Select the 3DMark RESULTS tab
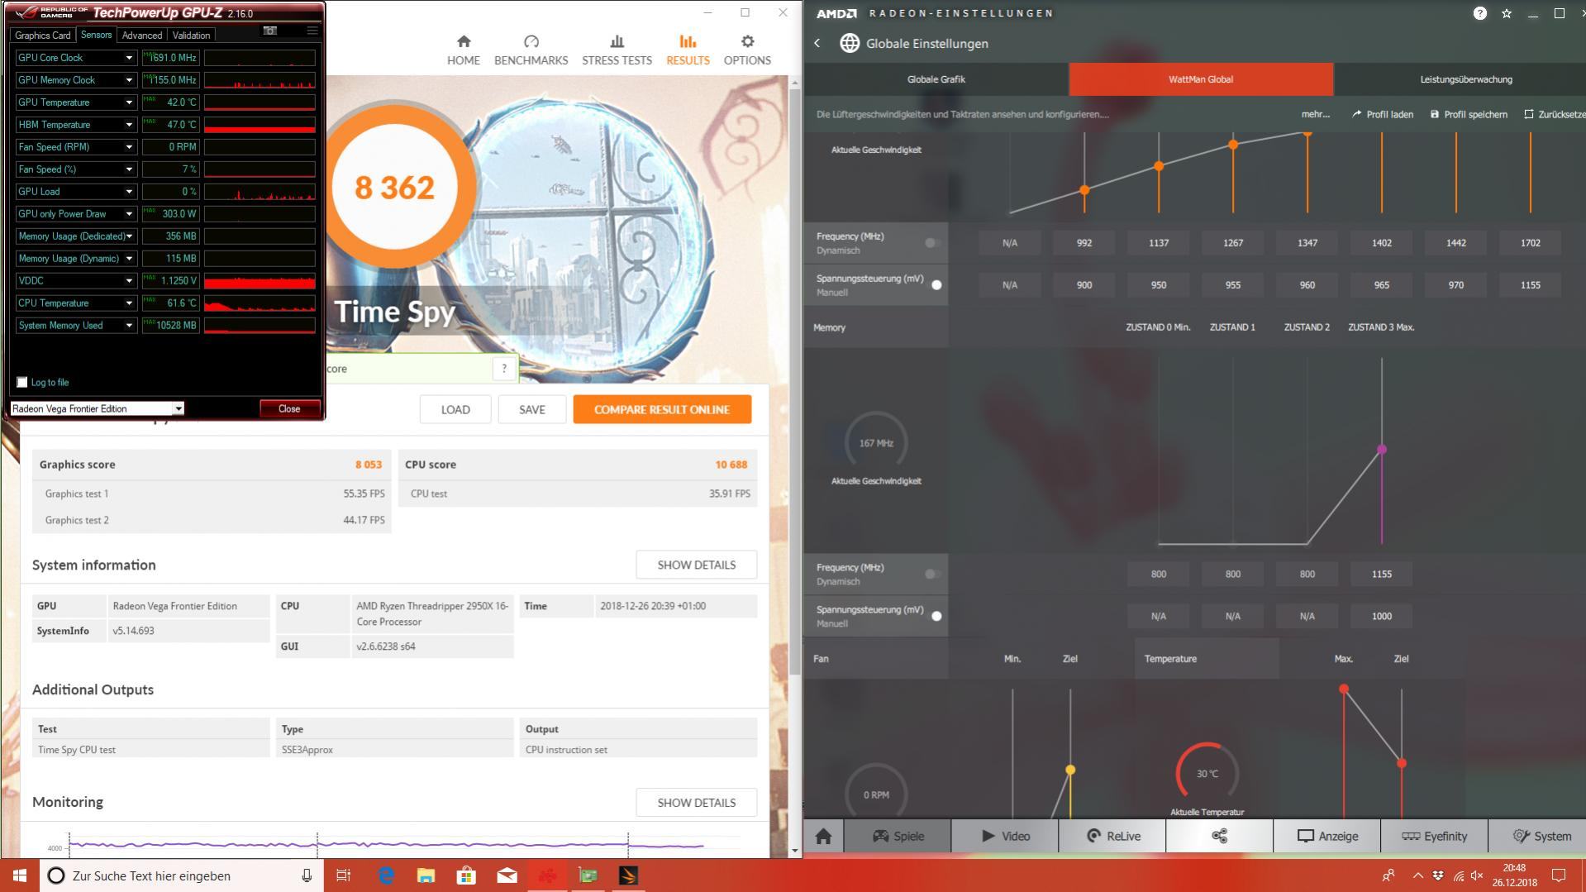Viewport: 1586px width, 892px height. [x=688, y=50]
